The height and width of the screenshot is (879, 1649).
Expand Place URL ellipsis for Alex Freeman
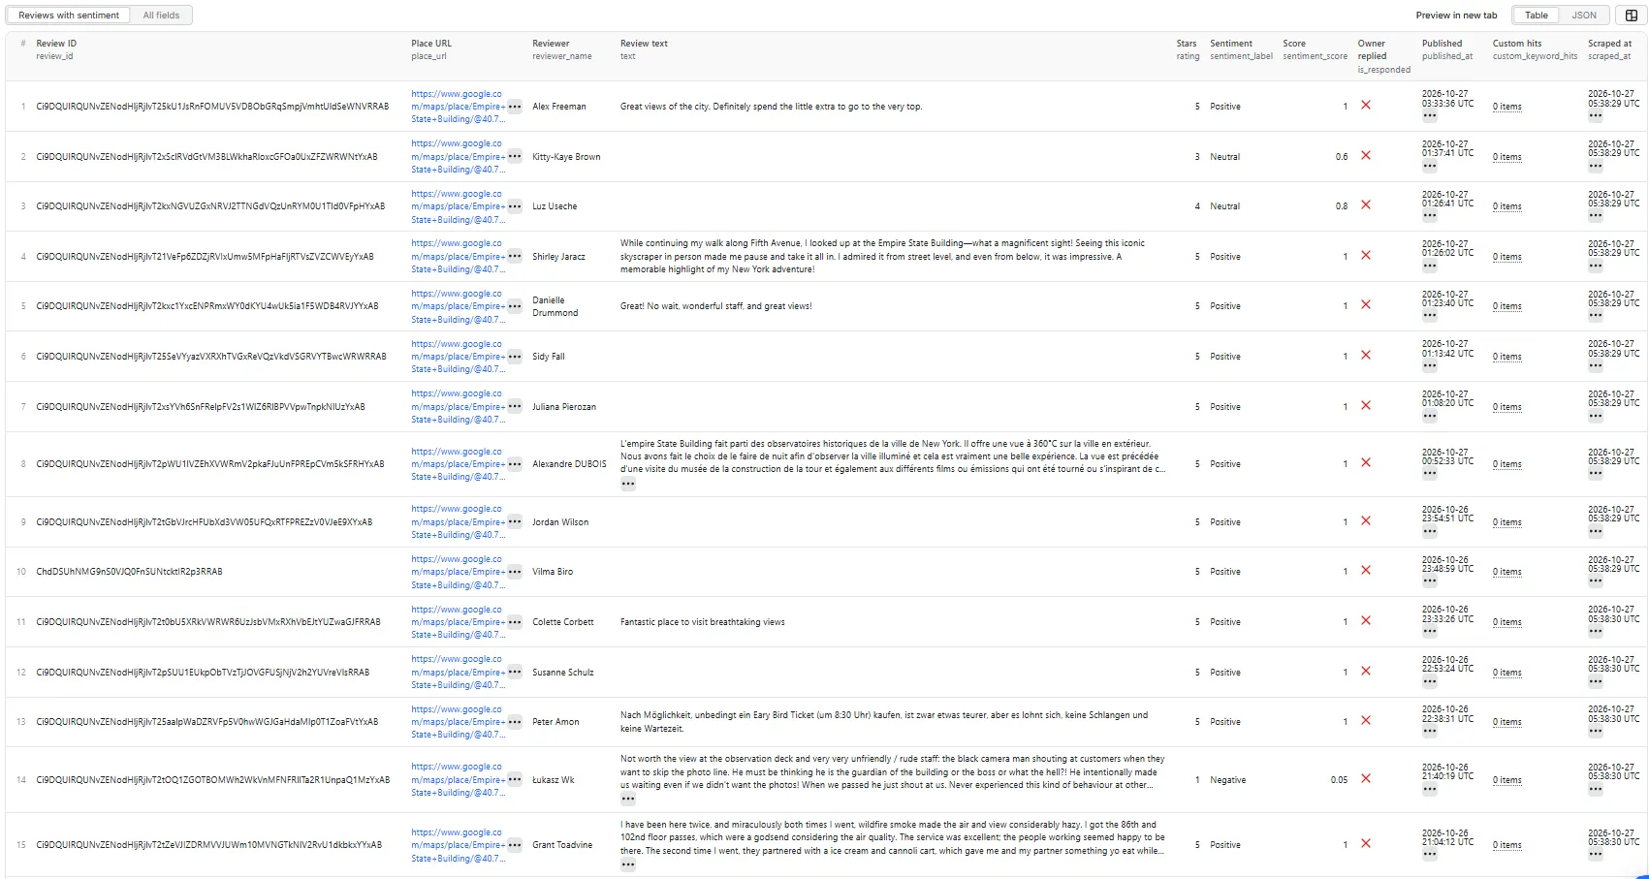pos(515,107)
